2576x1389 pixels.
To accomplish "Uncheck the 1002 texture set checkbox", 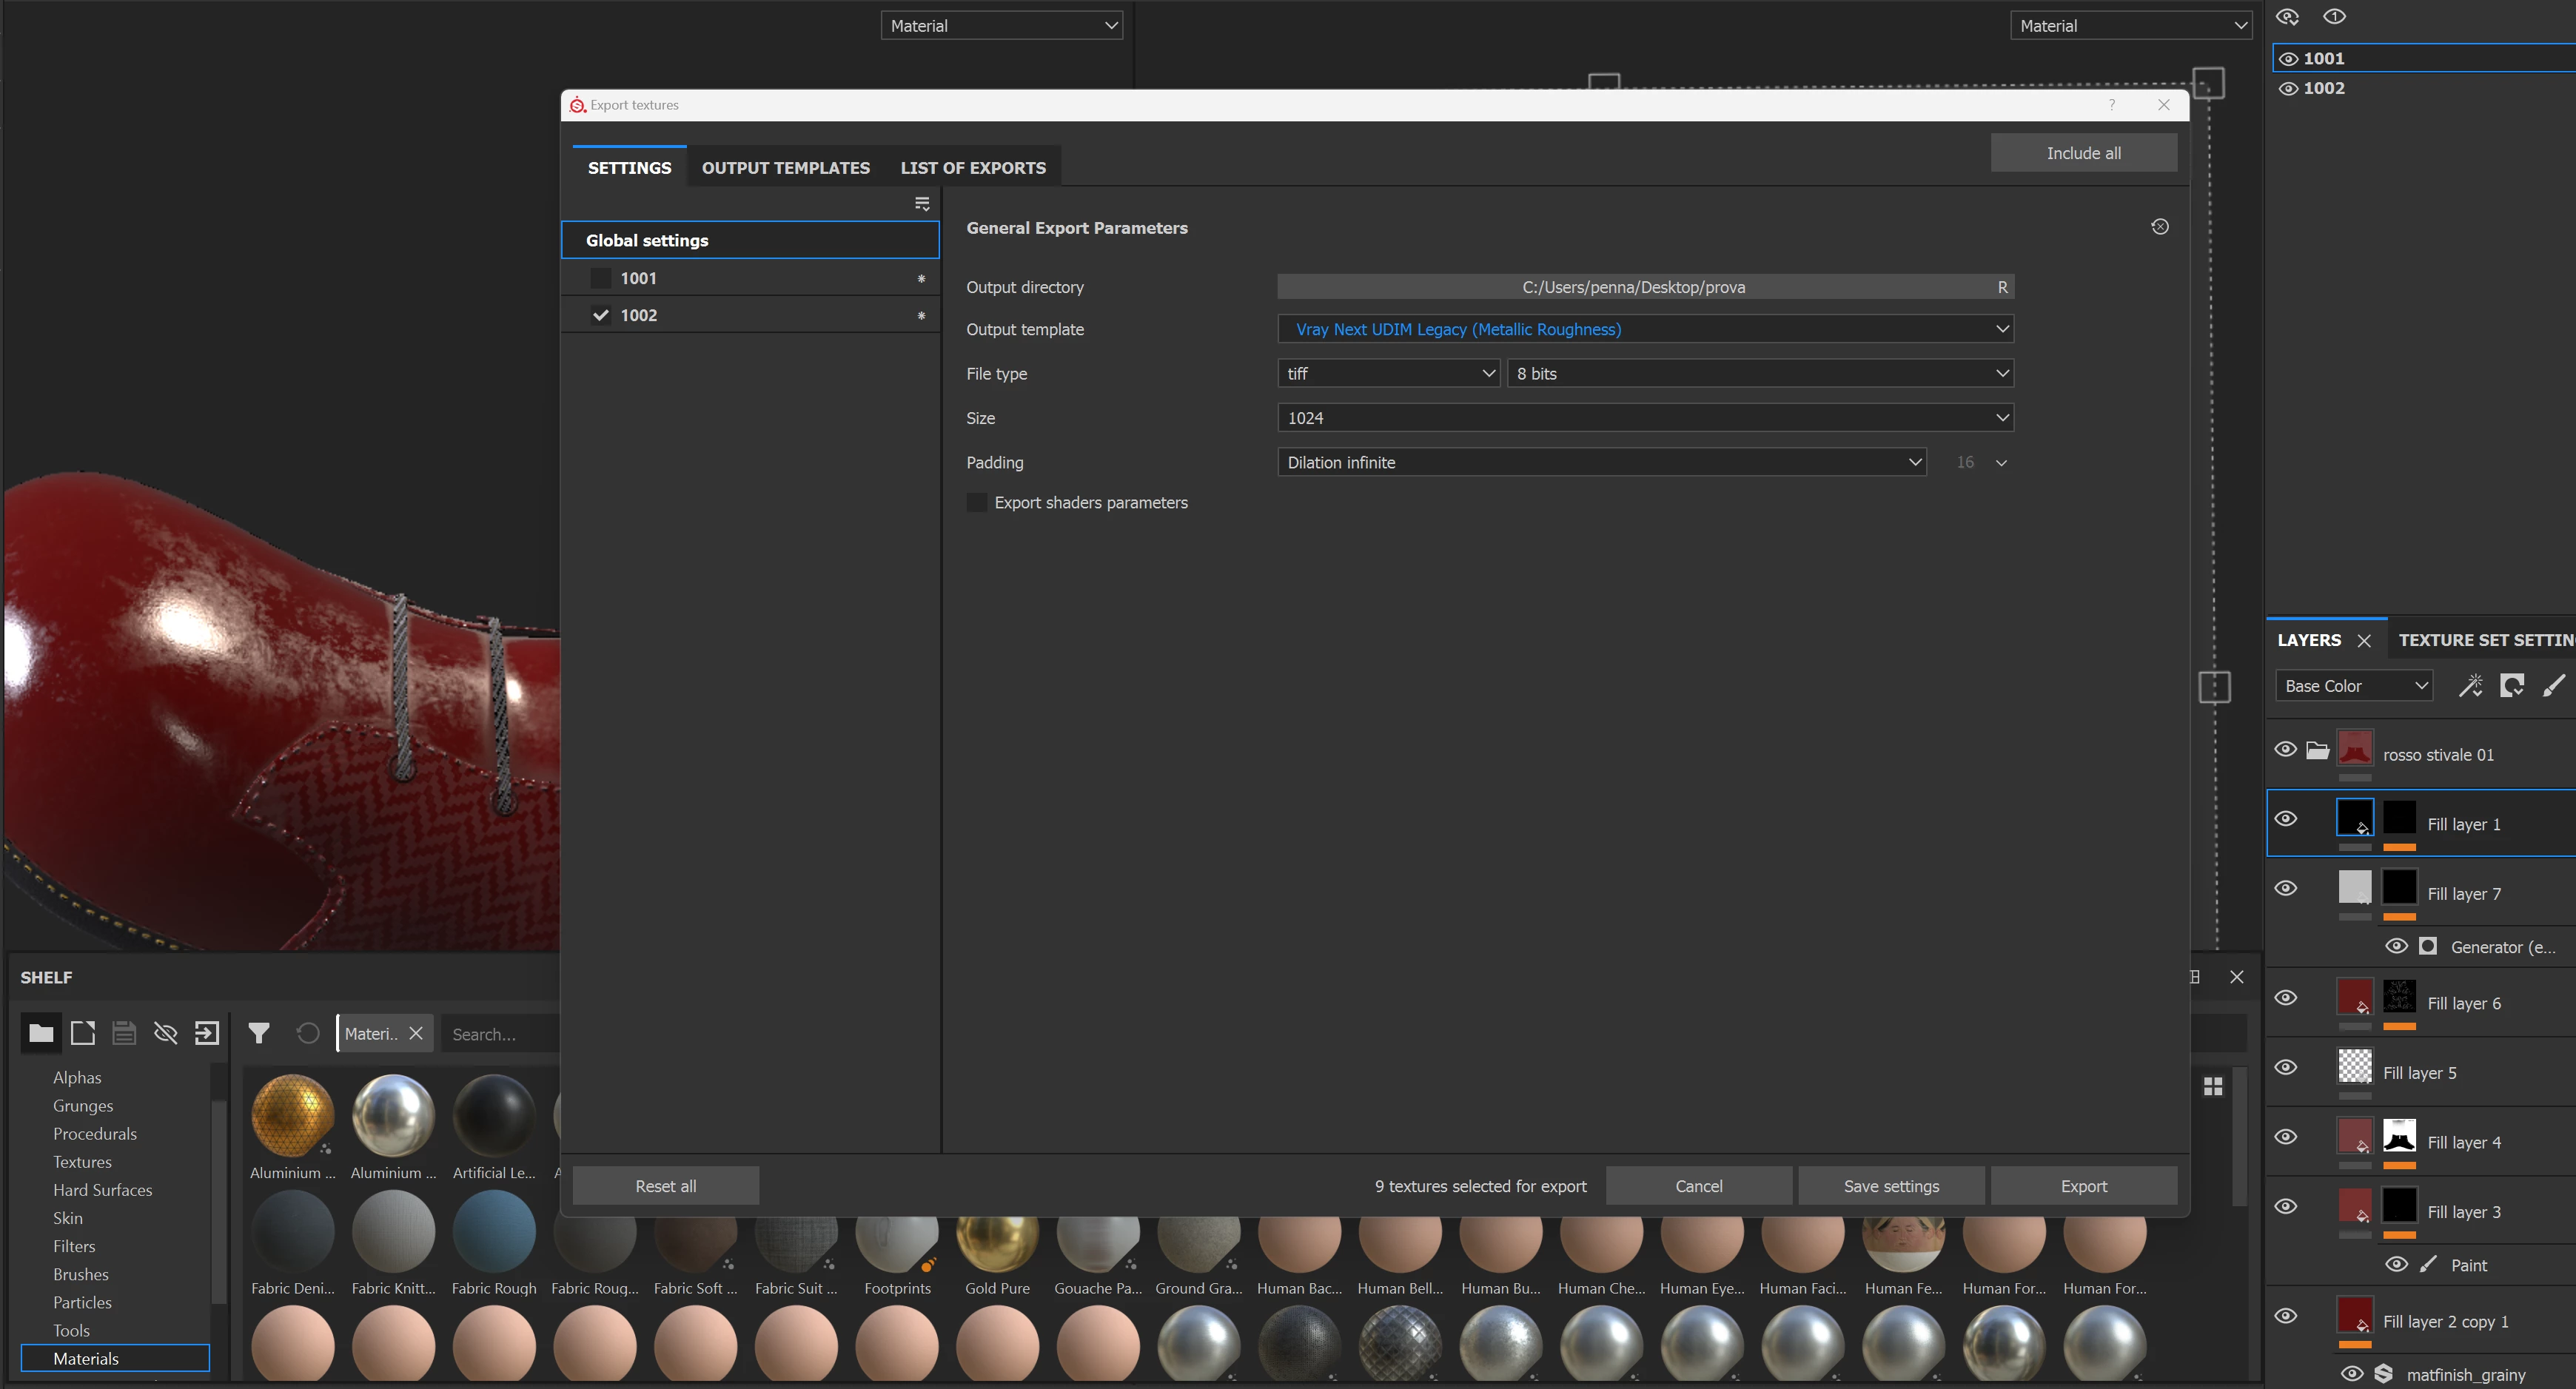I will click(x=601, y=315).
